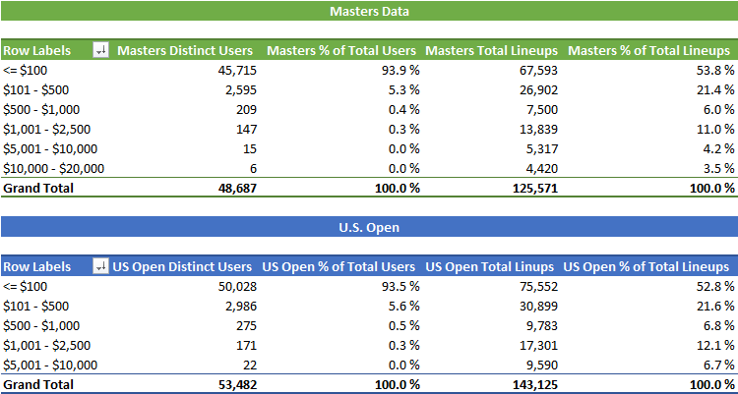Click the Masters % of Total Users header
Screen dimensions: 738x394
[341, 51]
